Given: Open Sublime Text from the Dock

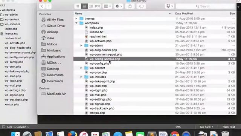Looking at the screenshot, I should (152, 134).
